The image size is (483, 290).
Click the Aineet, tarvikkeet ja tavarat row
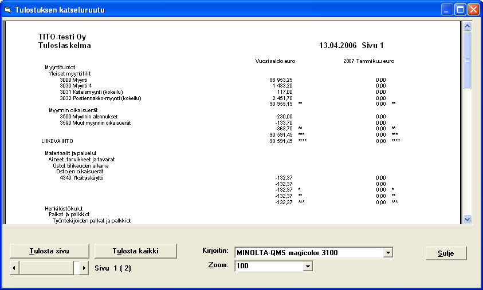pyautogui.click(x=81, y=160)
